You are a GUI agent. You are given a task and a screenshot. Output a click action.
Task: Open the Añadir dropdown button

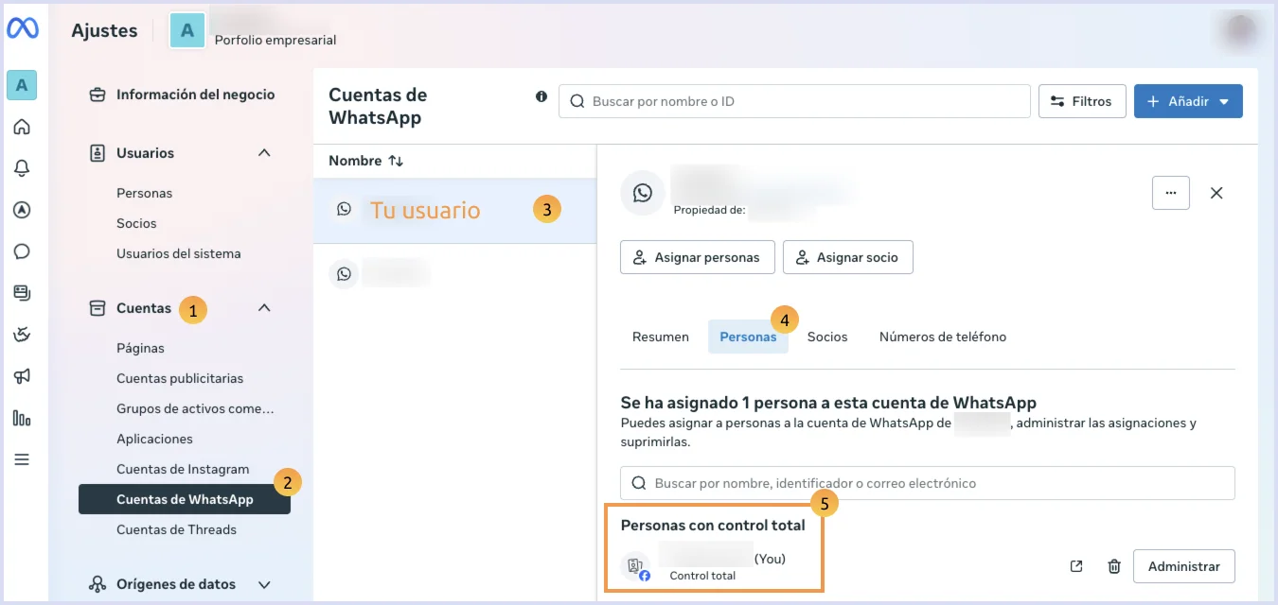point(1188,101)
